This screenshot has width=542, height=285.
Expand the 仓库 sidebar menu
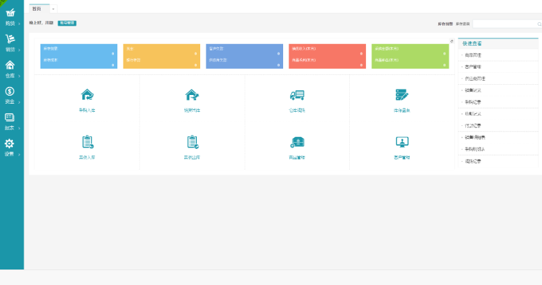point(10,68)
